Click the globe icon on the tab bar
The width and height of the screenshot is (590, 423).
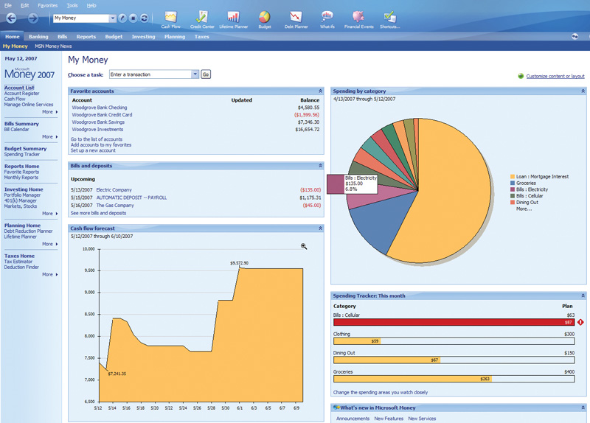575,36
